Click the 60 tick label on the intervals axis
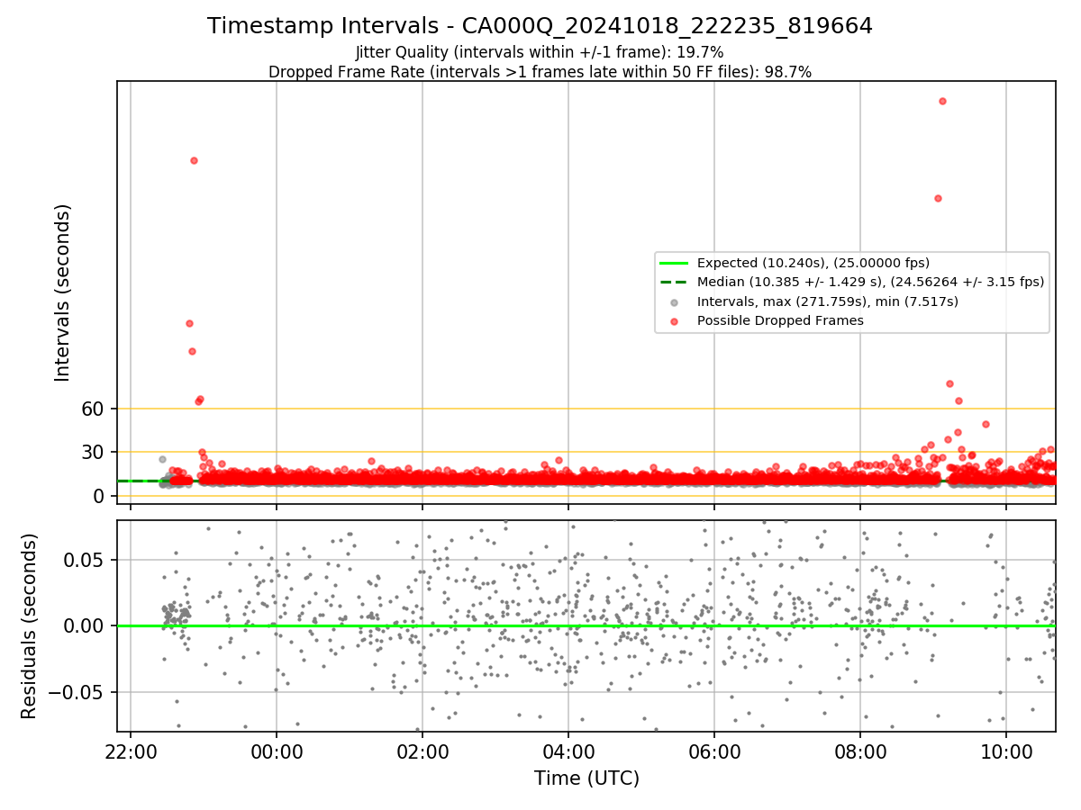 coord(95,409)
